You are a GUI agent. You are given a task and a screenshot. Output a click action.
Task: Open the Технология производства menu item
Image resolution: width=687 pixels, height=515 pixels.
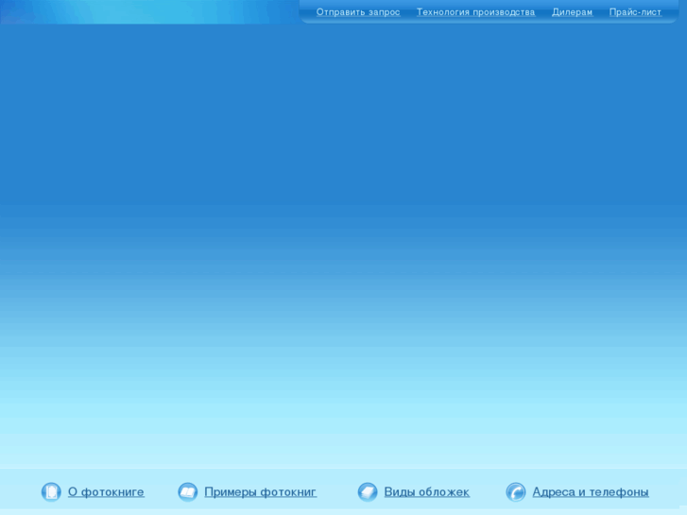coord(476,12)
